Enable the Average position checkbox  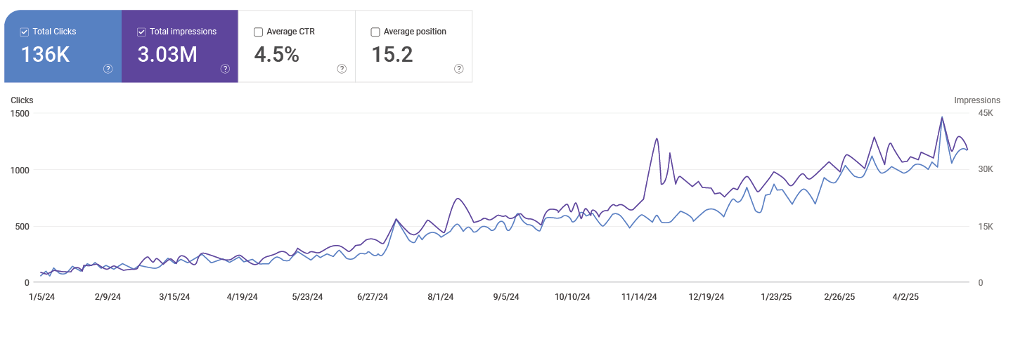[375, 32]
